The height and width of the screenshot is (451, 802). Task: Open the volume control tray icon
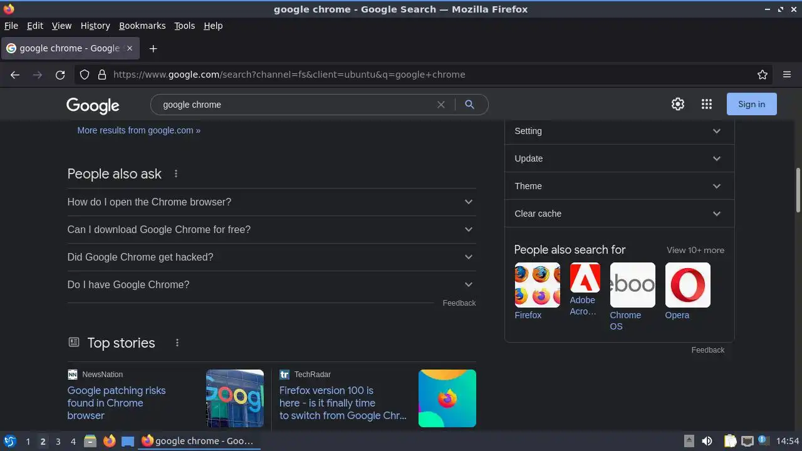[707, 441]
